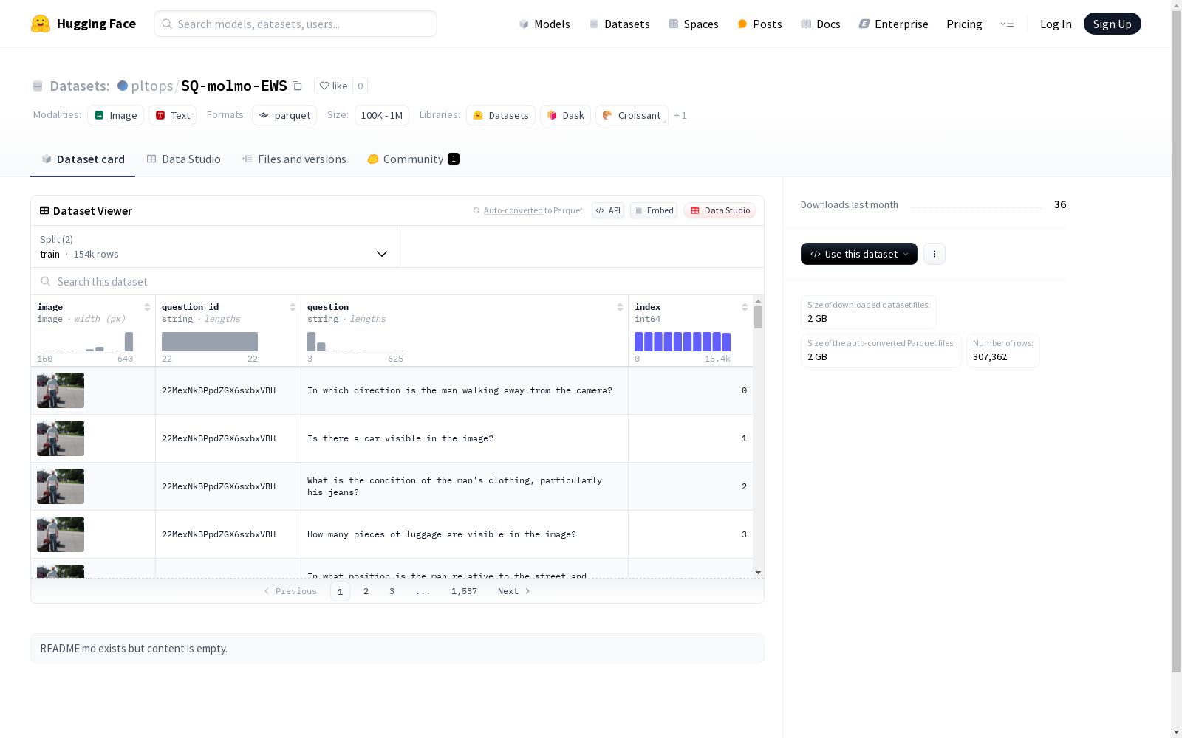Viewport: 1182px width, 738px height.
Task: Go to the Community tab
Action: click(x=414, y=159)
